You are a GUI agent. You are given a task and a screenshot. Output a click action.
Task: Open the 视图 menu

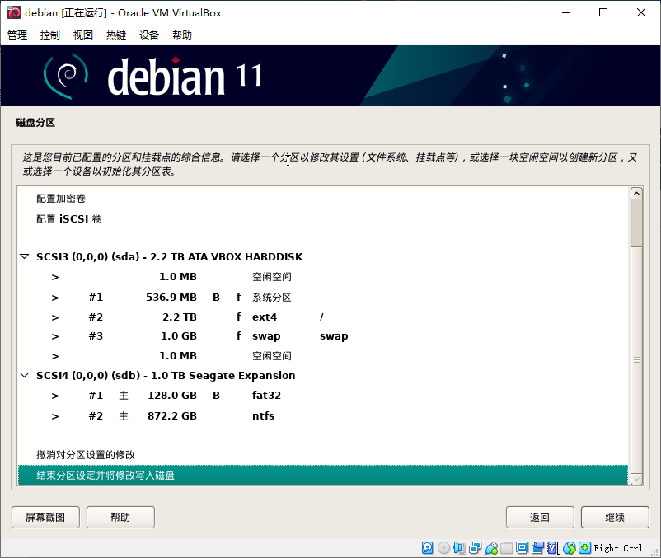click(x=83, y=35)
